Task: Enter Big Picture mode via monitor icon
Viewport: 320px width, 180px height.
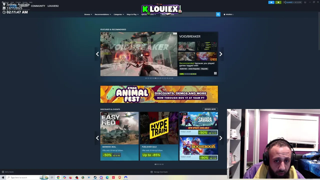Action: pyautogui.click(x=305, y=2)
